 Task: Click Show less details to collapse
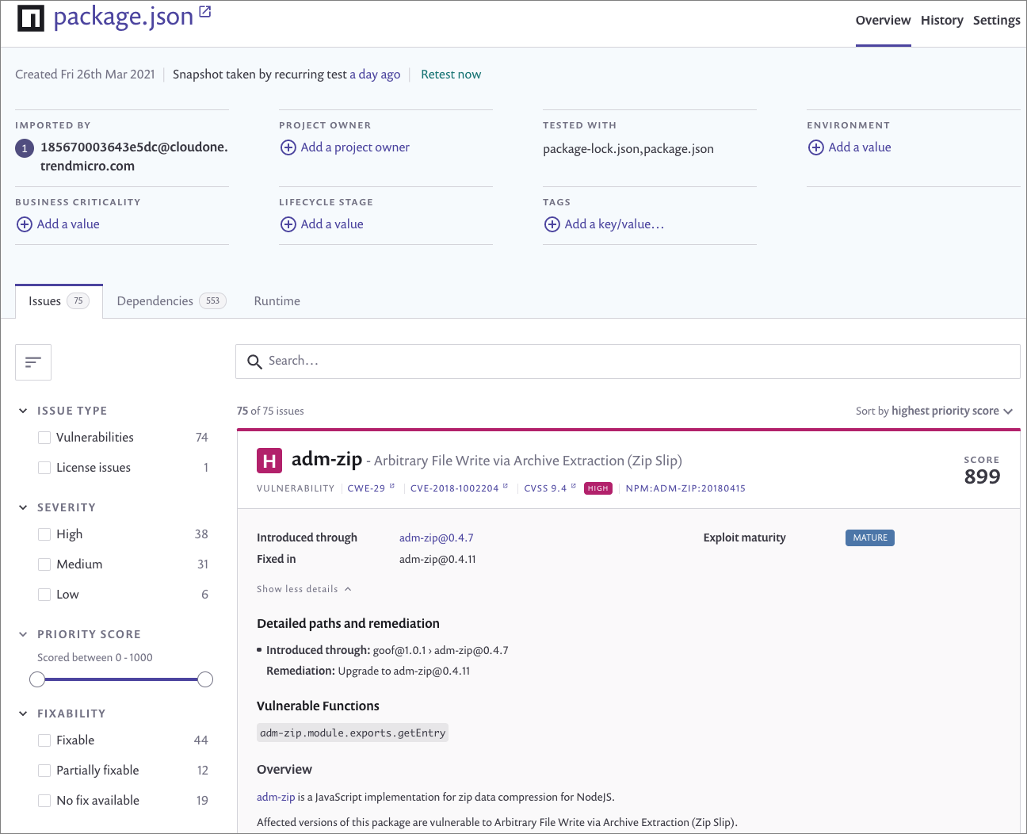pos(304,589)
